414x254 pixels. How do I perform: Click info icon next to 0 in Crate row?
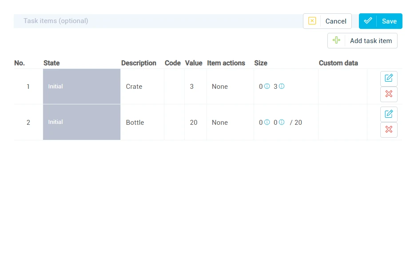coord(267,86)
